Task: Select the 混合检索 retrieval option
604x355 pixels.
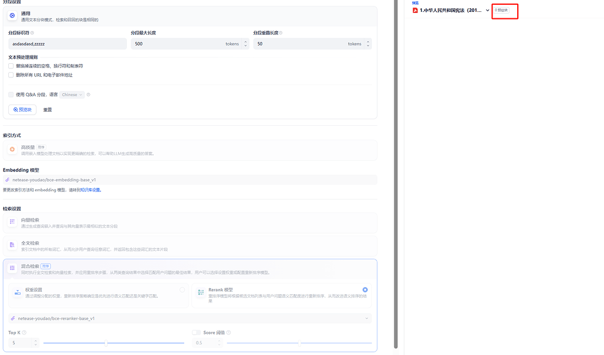Action: [x=190, y=269]
